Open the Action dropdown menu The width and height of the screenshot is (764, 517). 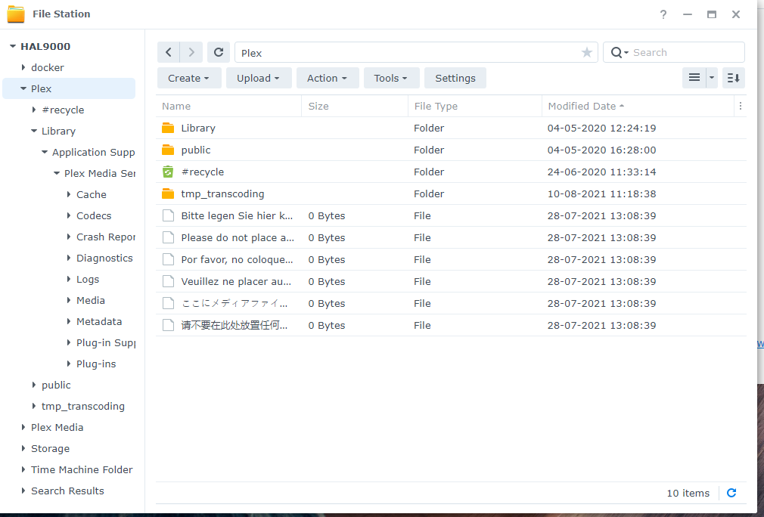(x=328, y=78)
